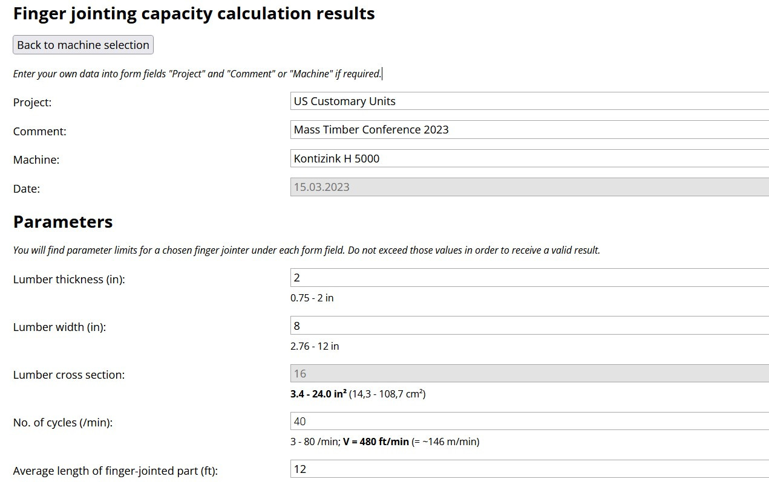Click the Machine field showing Kontizink H 5000
Image resolution: width=769 pixels, height=482 pixels.
click(529, 158)
